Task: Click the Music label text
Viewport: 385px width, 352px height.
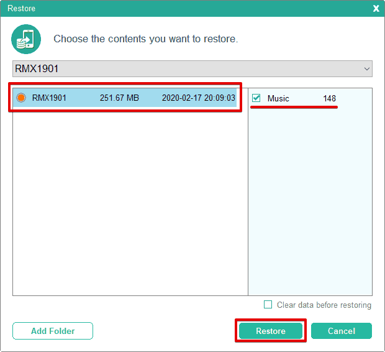Action: click(x=278, y=98)
